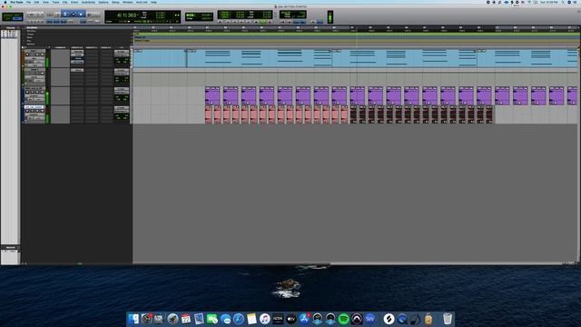Click the green Play transport button
This screenshot has height=327, width=581.
click(263, 22)
